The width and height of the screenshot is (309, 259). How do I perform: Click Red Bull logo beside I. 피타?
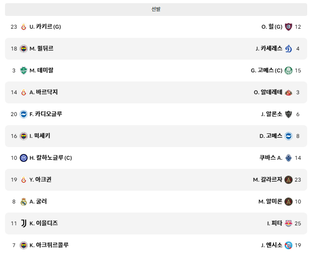coord(289,223)
